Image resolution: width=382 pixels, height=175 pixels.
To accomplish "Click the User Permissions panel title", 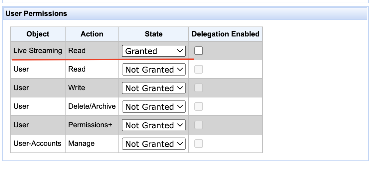I will point(36,14).
